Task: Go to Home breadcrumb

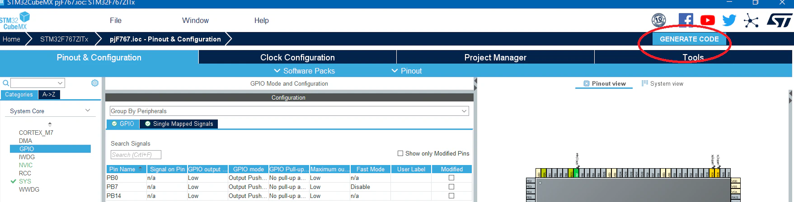Action: coord(11,39)
